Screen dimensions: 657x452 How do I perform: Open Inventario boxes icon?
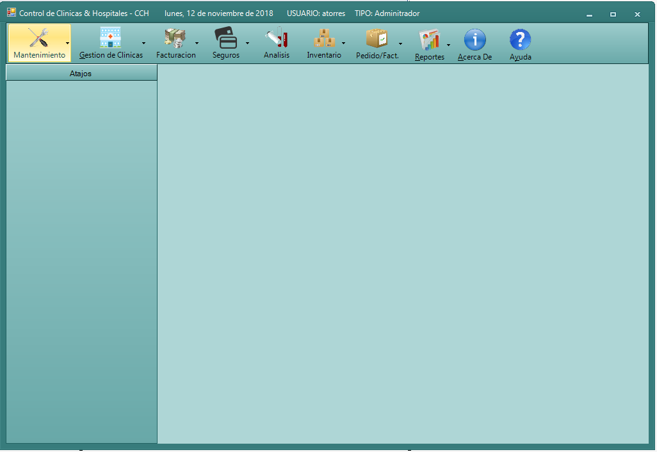click(324, 38)
